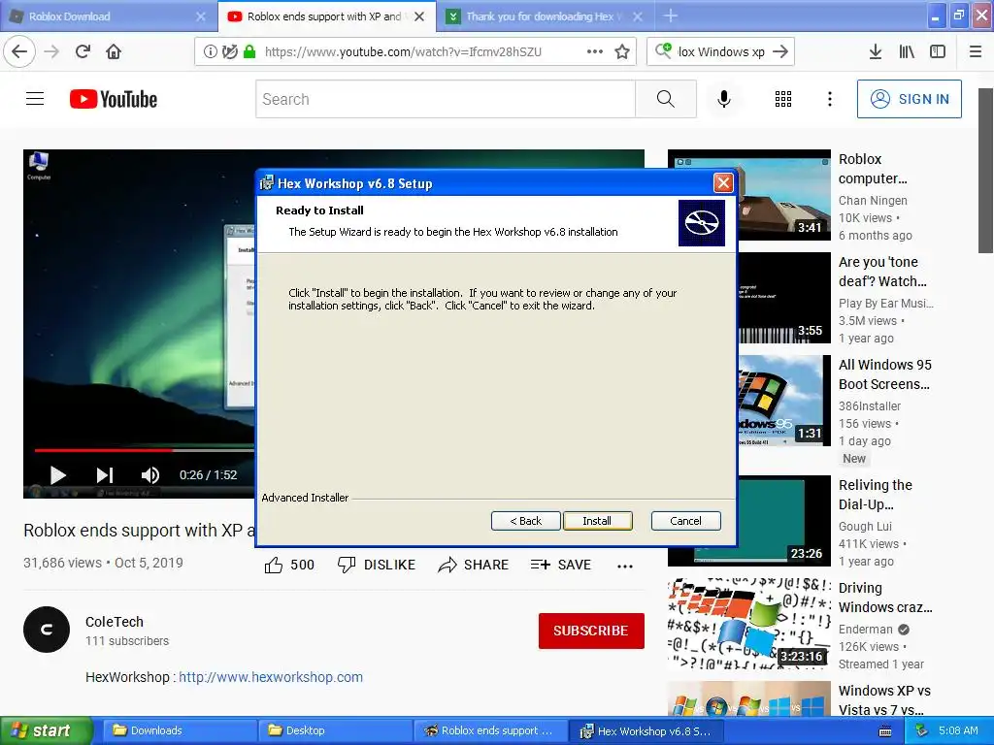Save video to playlist
This screenshot has width=994, height=745.
(560, 566)
